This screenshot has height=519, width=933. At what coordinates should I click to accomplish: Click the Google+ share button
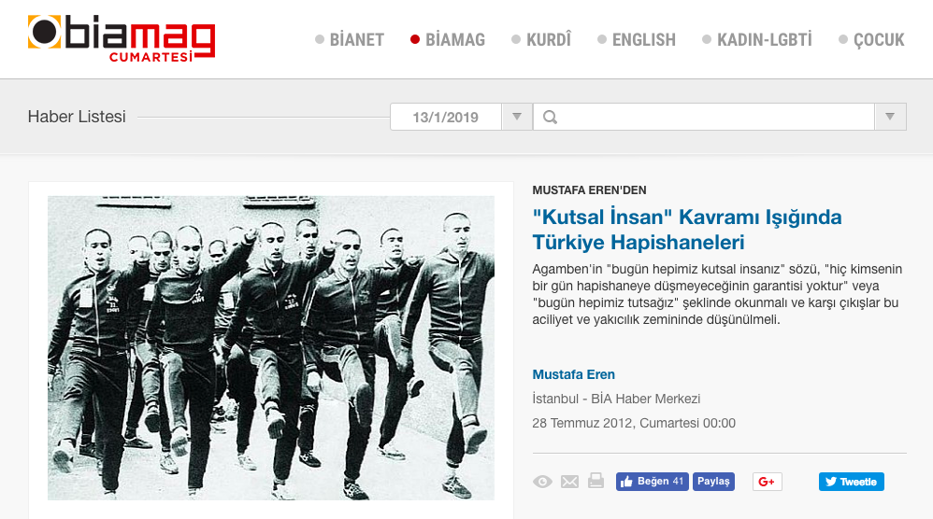tap(767, 482)
